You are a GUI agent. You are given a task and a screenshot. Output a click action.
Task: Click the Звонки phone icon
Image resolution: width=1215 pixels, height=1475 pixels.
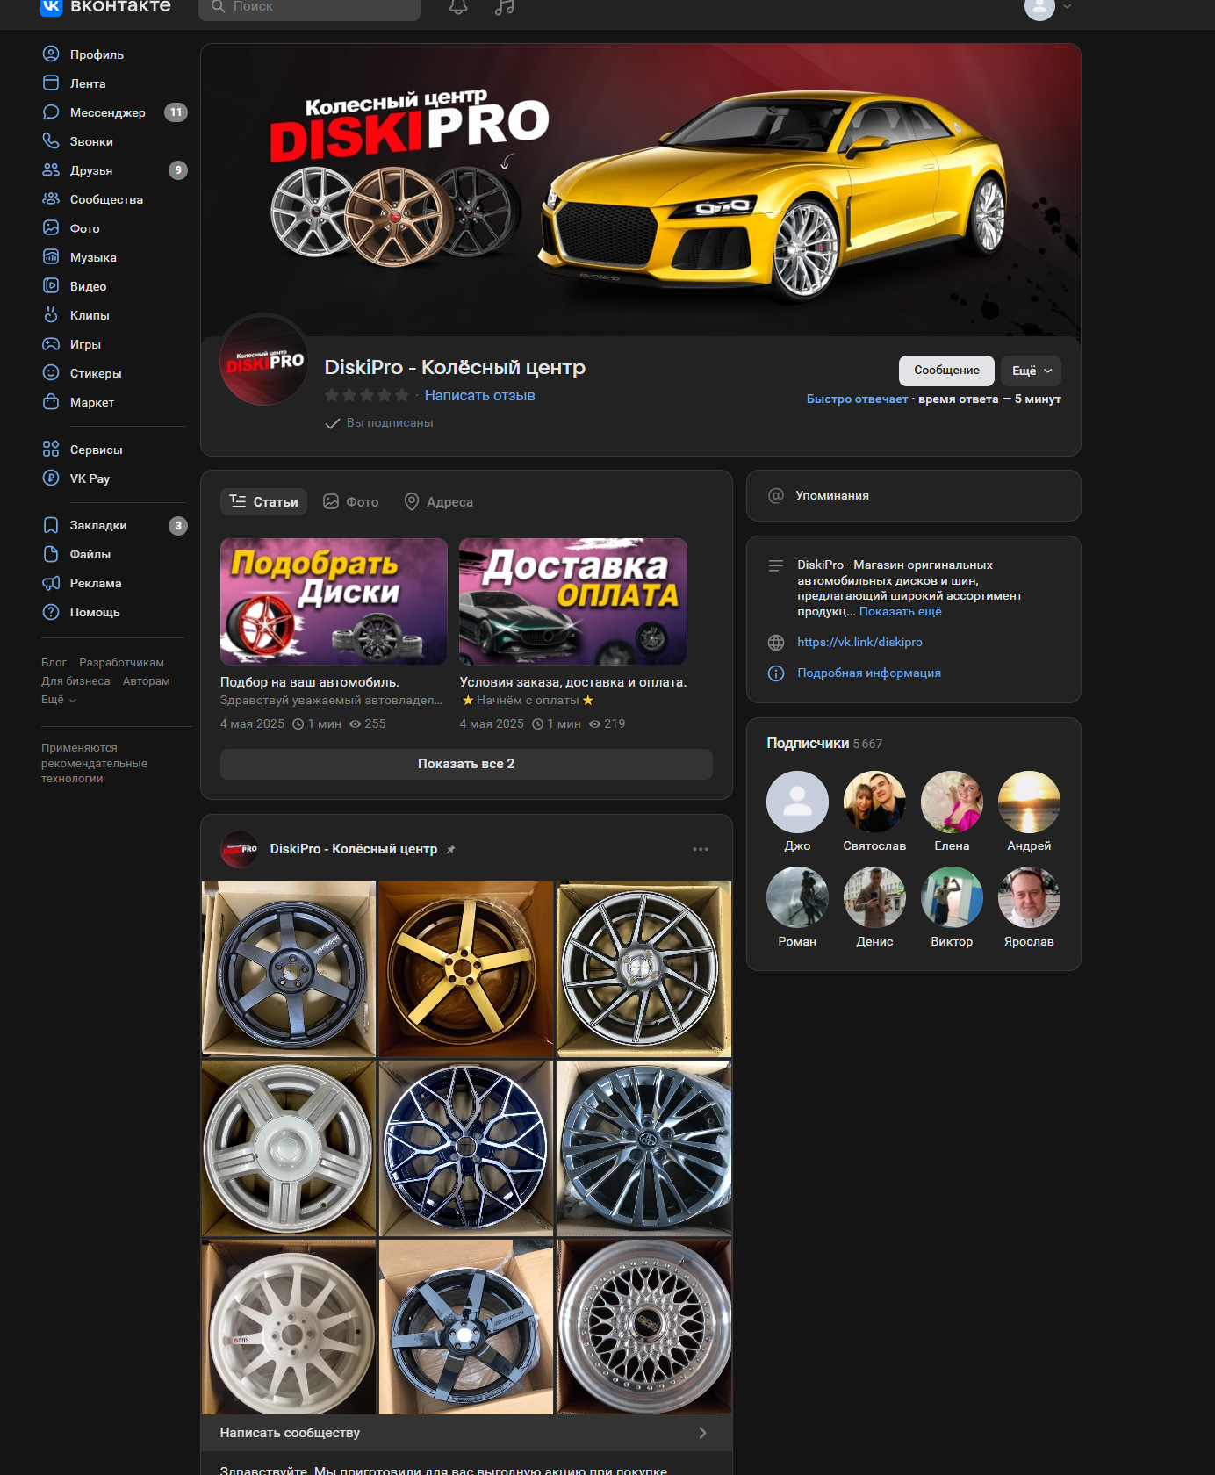click(x=51, y=141)
